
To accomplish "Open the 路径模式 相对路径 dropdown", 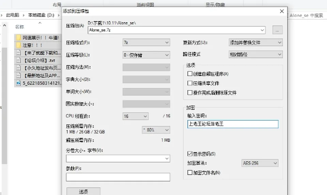I will (255, 54).
